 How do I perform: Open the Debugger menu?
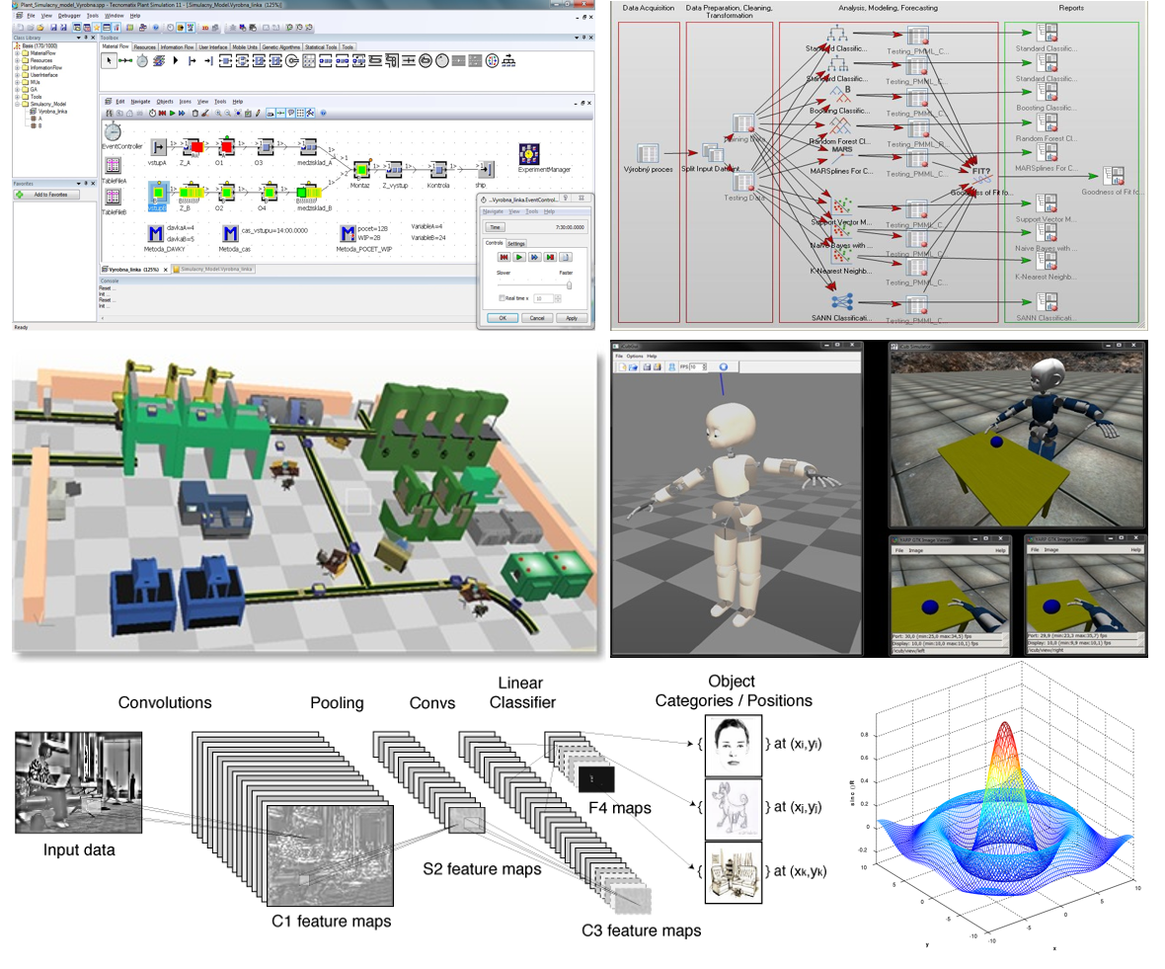point(69,16)
